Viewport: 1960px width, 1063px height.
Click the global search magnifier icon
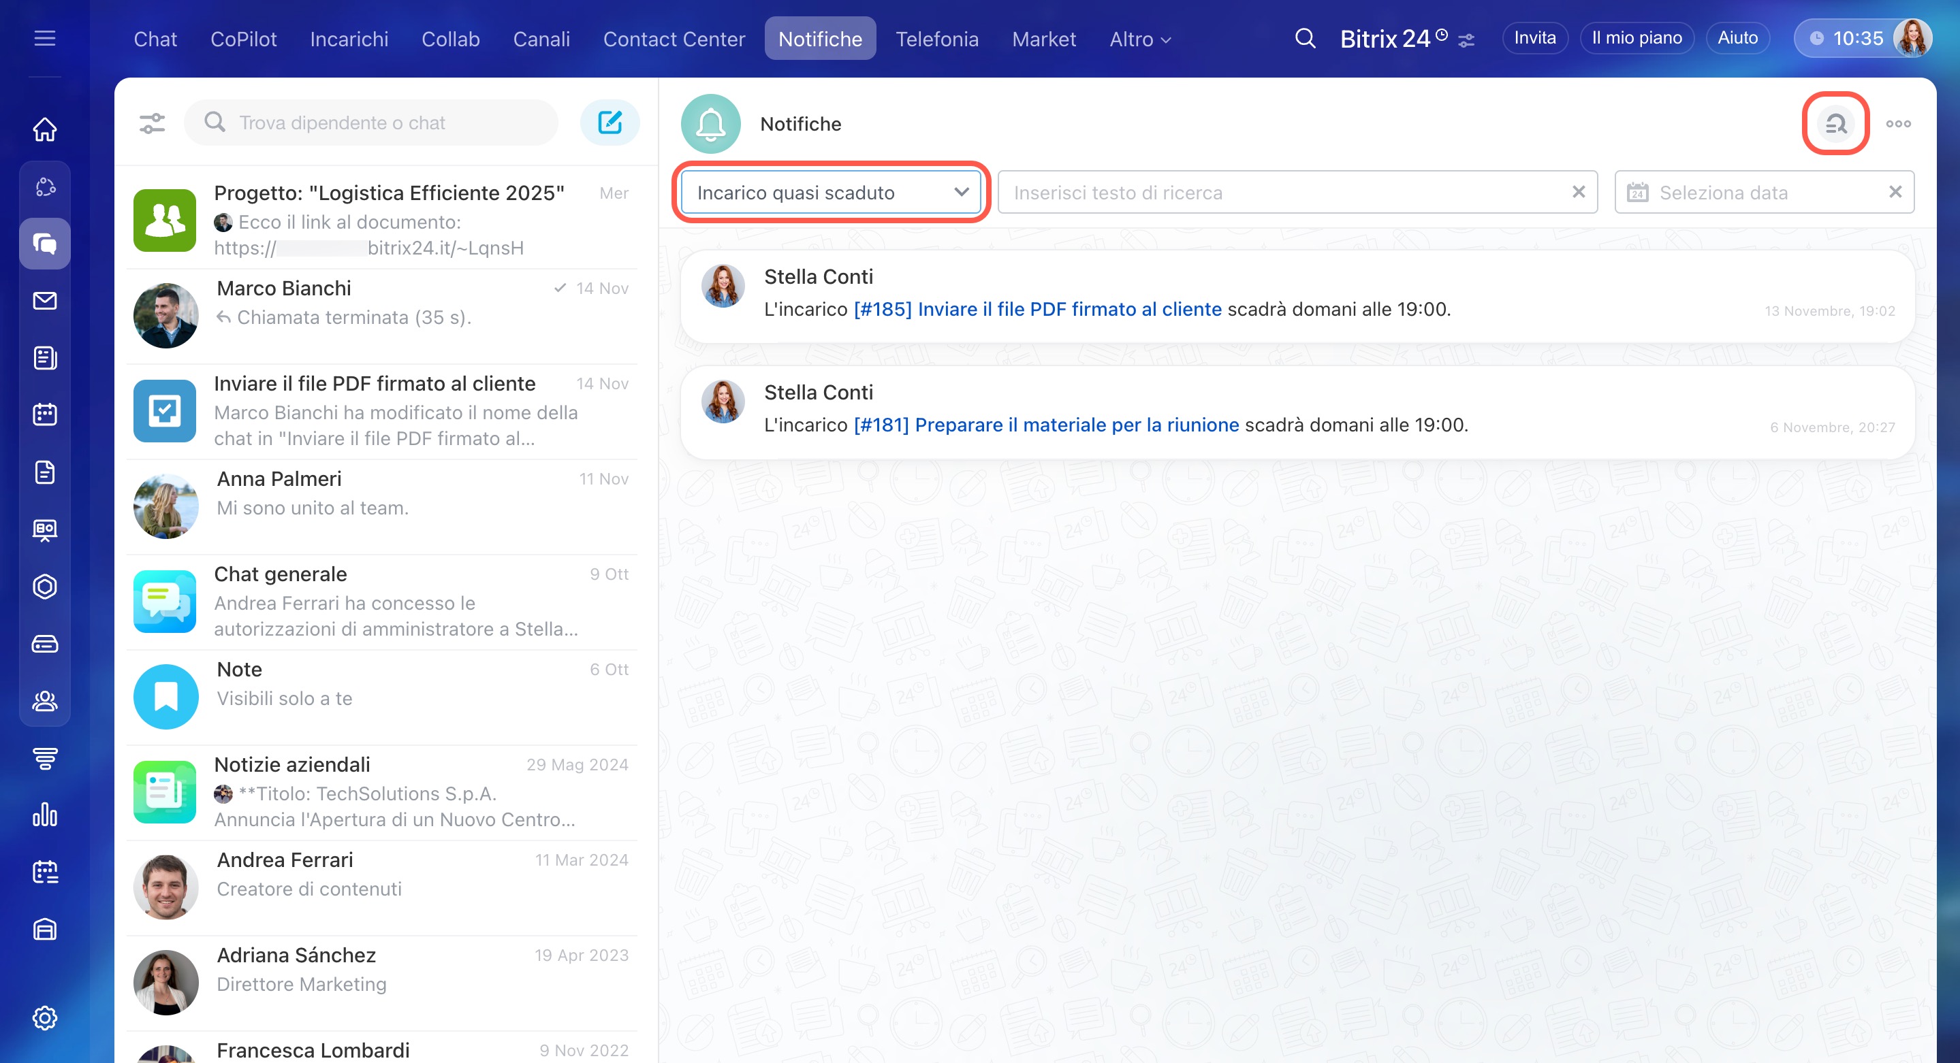tap(1305, 38)
